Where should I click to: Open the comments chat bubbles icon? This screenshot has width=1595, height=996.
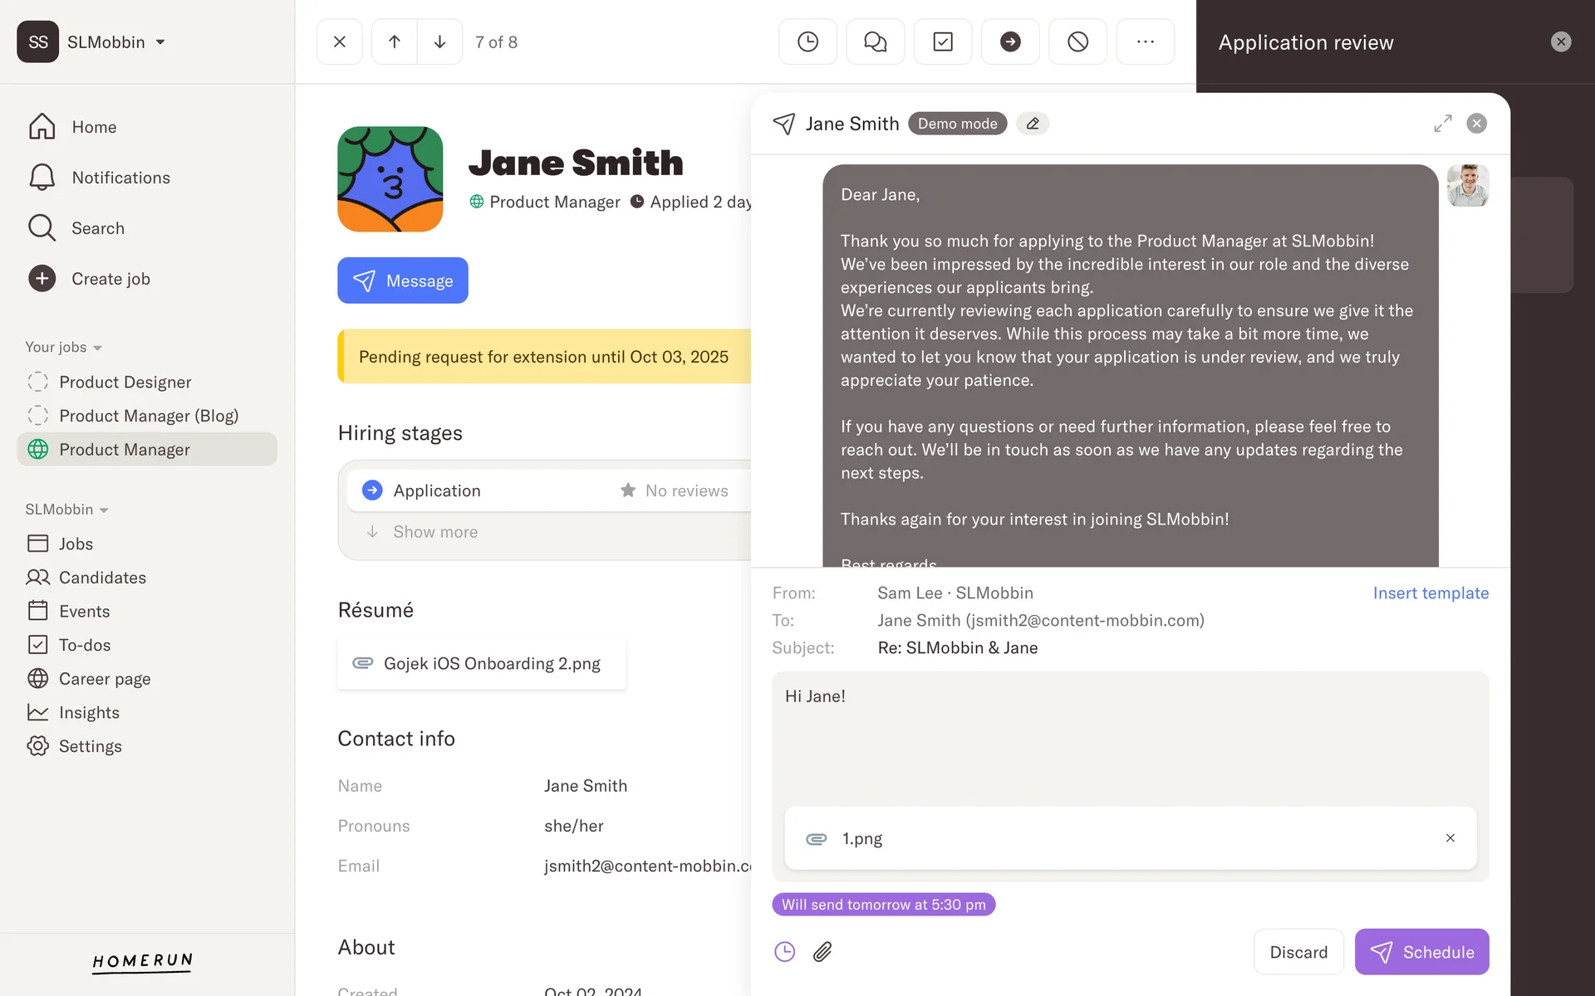click(x=875, y=41)
